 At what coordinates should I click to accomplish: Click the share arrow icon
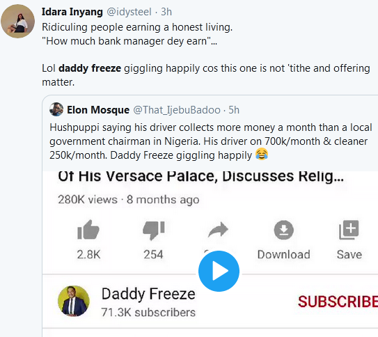tap(218, 230)
